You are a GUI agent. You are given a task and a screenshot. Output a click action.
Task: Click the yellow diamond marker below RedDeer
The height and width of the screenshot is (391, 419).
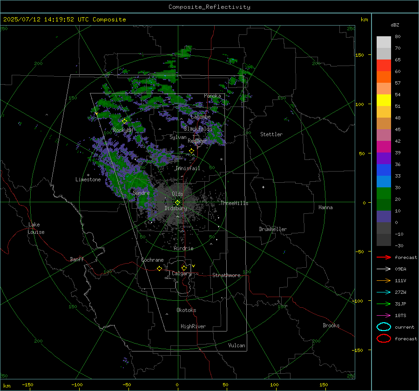192,151
